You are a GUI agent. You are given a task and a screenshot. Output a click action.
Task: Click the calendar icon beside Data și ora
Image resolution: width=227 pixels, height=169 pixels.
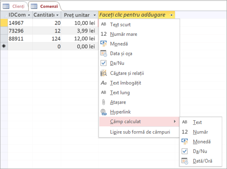pos(103,53)
